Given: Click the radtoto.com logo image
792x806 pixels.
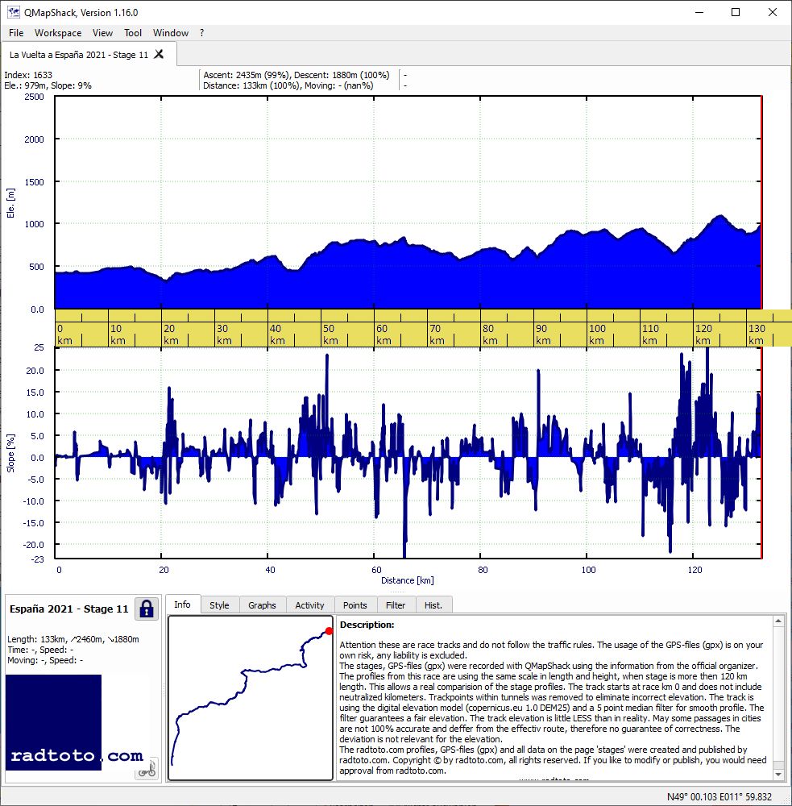Looking at the screenshot, I should point(53,722).
